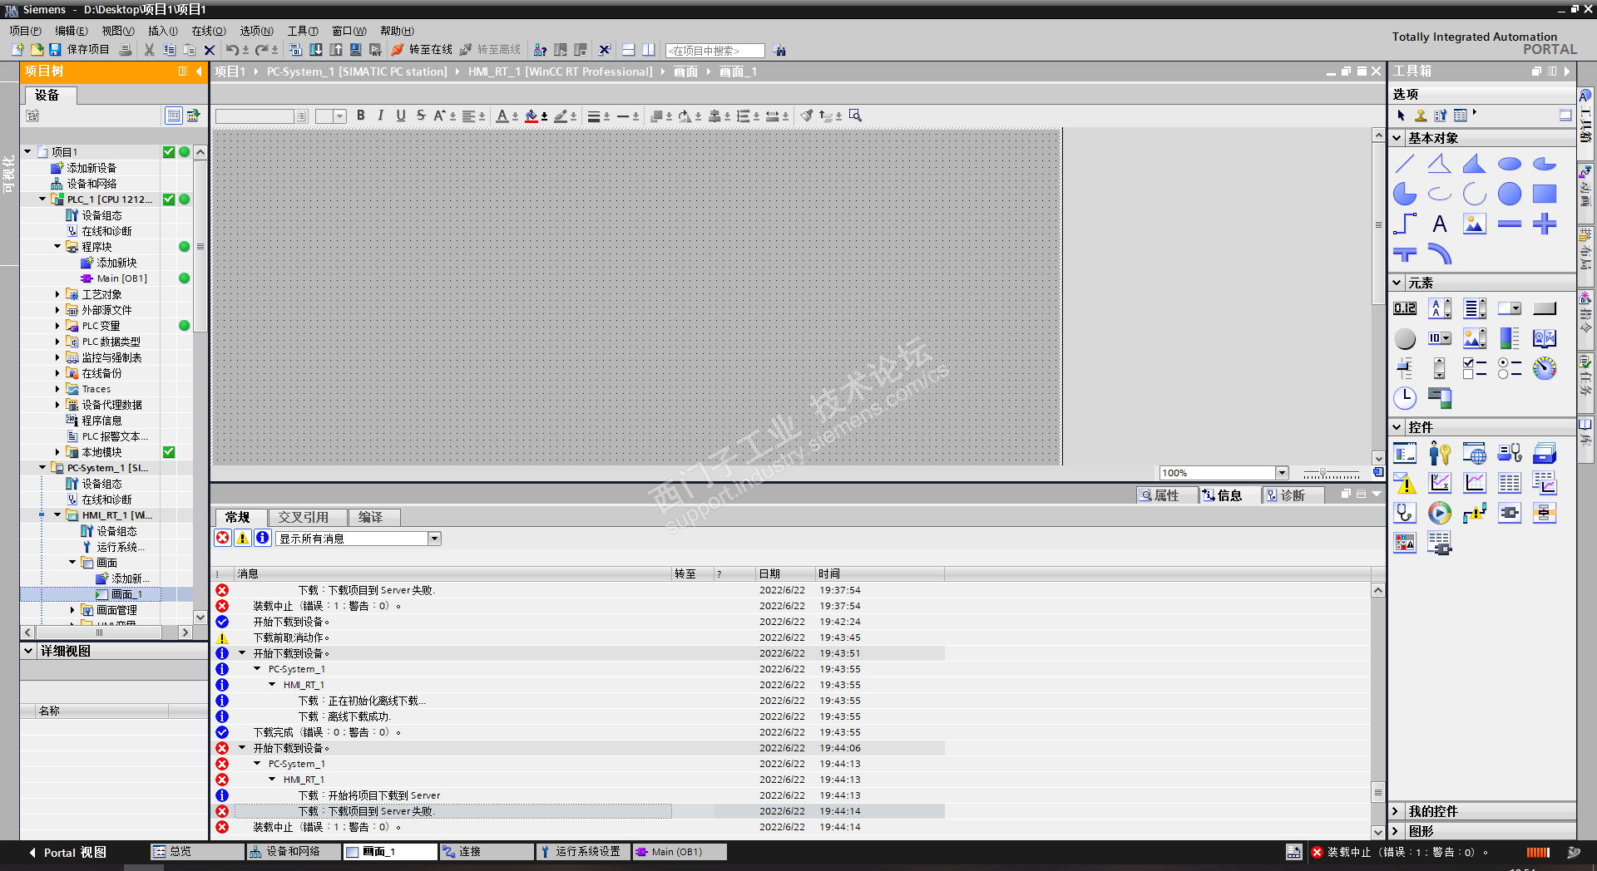Select the Clock element in toolbox
This screenshot has width=1597, height=871.
1405,398
